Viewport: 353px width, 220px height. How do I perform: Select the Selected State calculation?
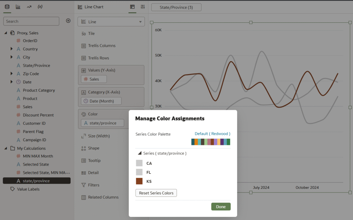click(x=36, y=165)
